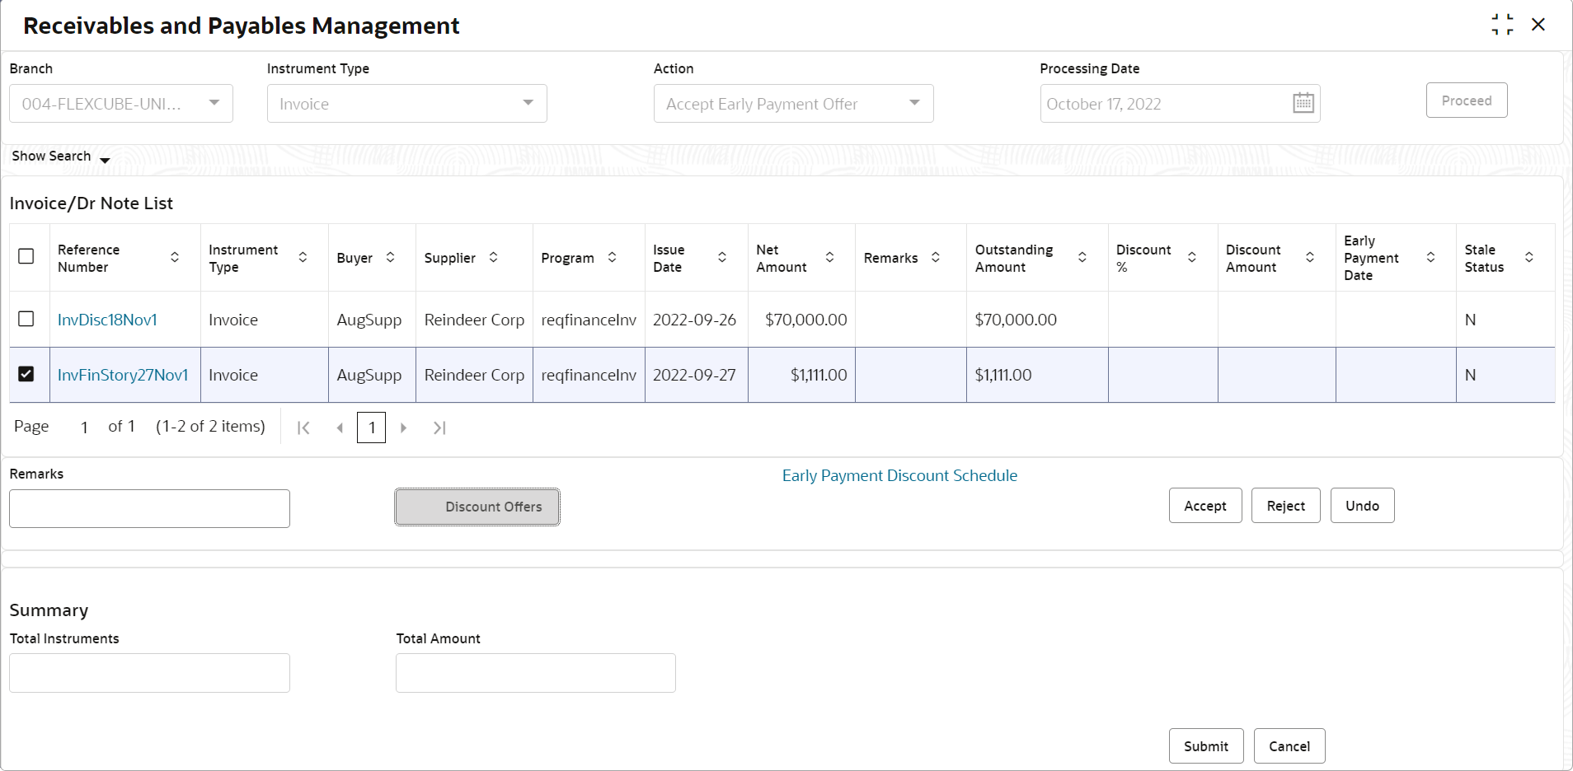The image size is (1573, 771).
Task: Go to last page pagination icon
Action: 439,428
